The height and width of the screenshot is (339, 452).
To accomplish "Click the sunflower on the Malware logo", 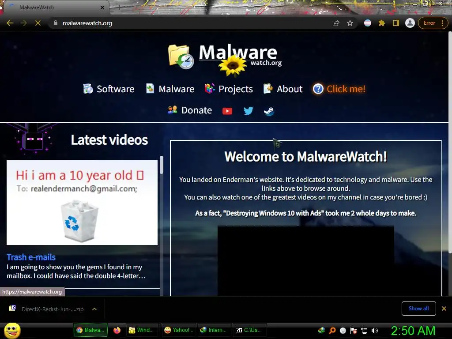I will [x=233, y=66].
